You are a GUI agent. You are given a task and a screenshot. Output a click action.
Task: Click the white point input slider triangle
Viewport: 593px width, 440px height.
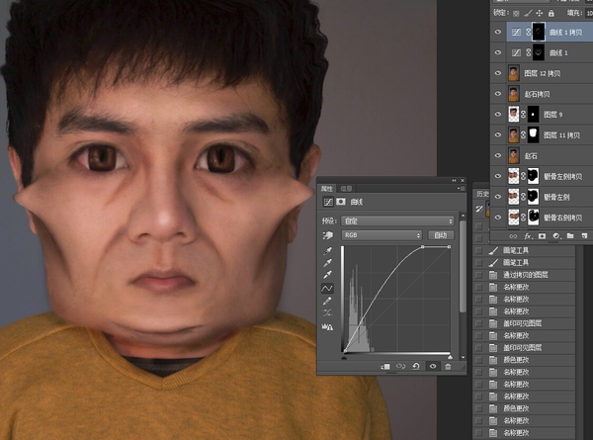(450, 357)
